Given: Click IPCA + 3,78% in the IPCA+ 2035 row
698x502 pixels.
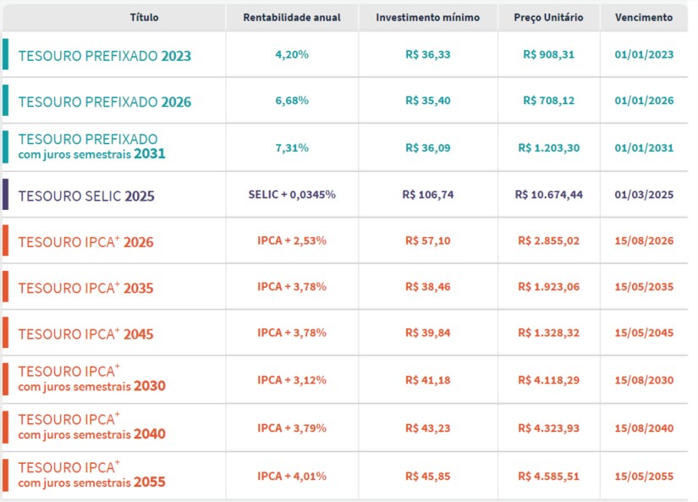Looking at the screenshot, I should [292, 286].
